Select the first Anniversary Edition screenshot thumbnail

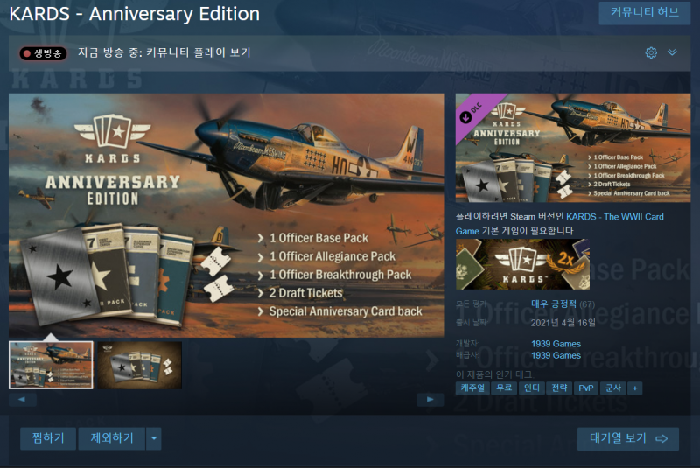coord(51,365)
